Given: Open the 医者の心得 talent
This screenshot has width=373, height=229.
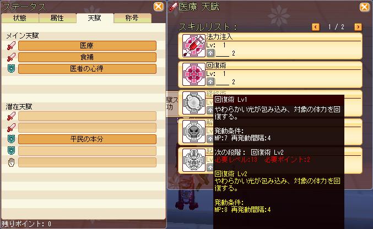Looking at the screenshot, I should [87, 69].
